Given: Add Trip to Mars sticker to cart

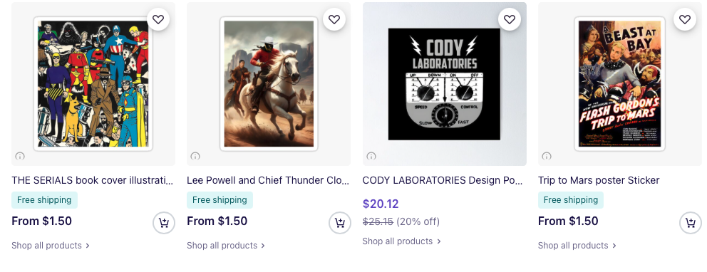Looking at the screenshot, I should pos(691,223).
